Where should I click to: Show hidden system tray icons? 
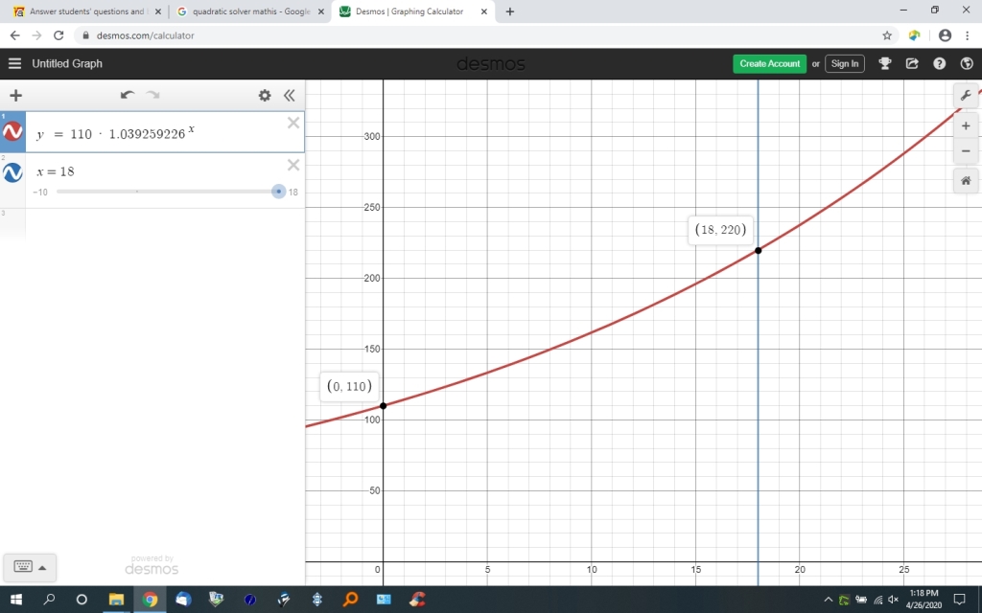click(828, 600)
